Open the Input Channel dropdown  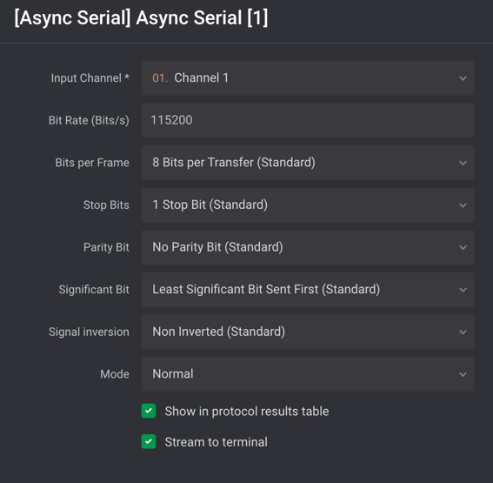[308, 78]
